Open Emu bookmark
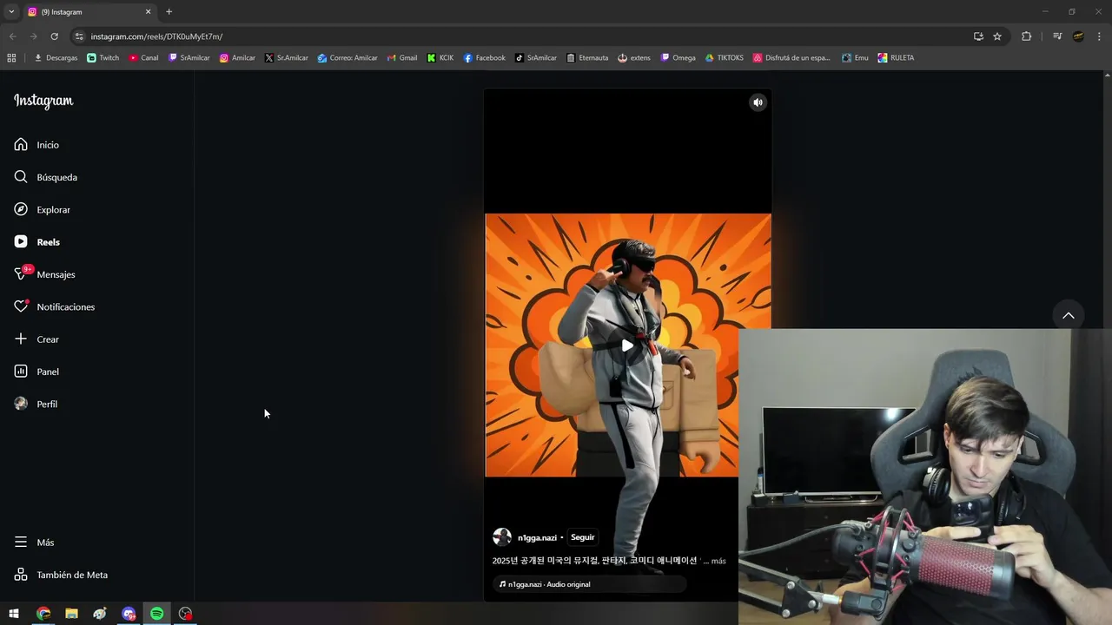 tap(856, 58)
